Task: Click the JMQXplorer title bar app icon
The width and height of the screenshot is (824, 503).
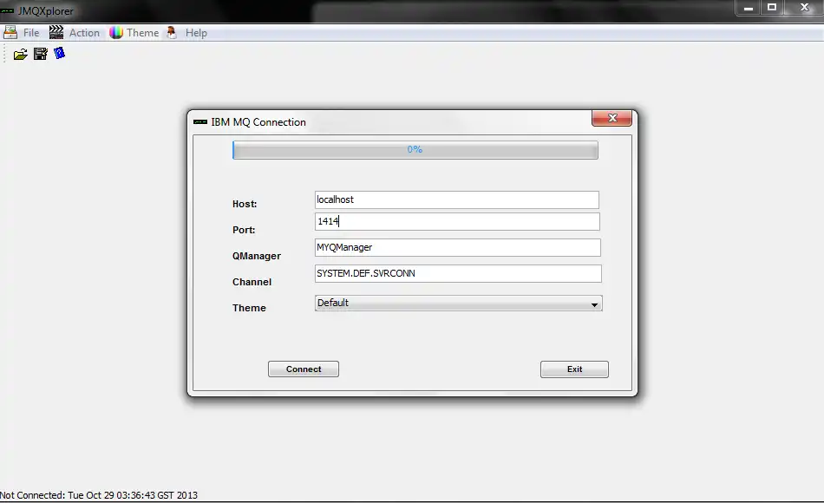Action: (x=7, y=10)
